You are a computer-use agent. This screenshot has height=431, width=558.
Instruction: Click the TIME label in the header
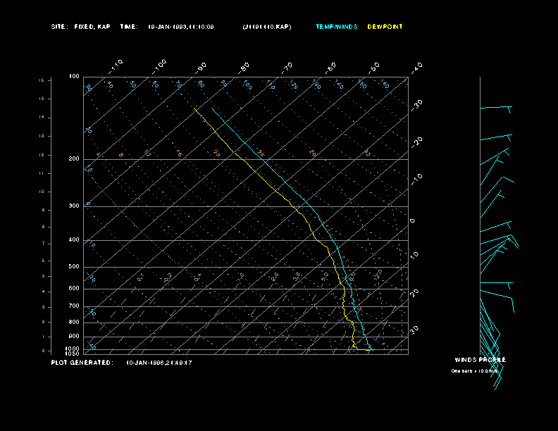129,27
